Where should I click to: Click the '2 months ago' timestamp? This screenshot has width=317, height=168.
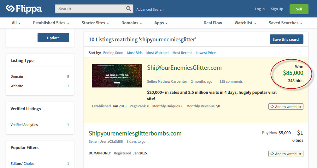(202, 81)
